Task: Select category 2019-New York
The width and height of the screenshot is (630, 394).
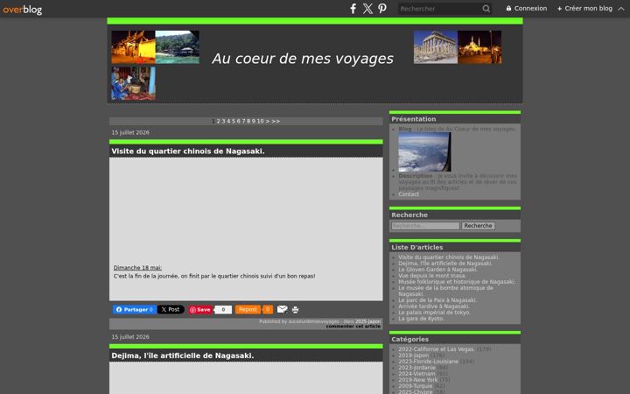Action: coord(418,379)
